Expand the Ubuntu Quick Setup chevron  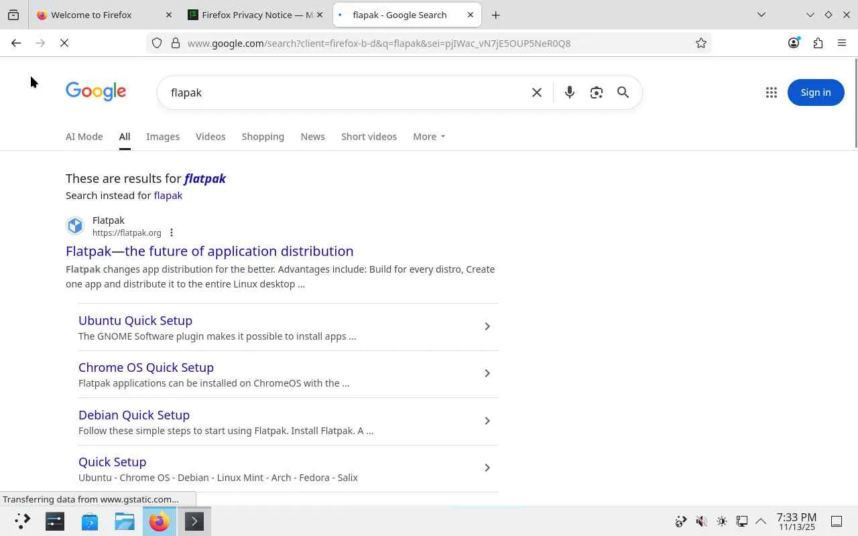(x=487, y=326)
